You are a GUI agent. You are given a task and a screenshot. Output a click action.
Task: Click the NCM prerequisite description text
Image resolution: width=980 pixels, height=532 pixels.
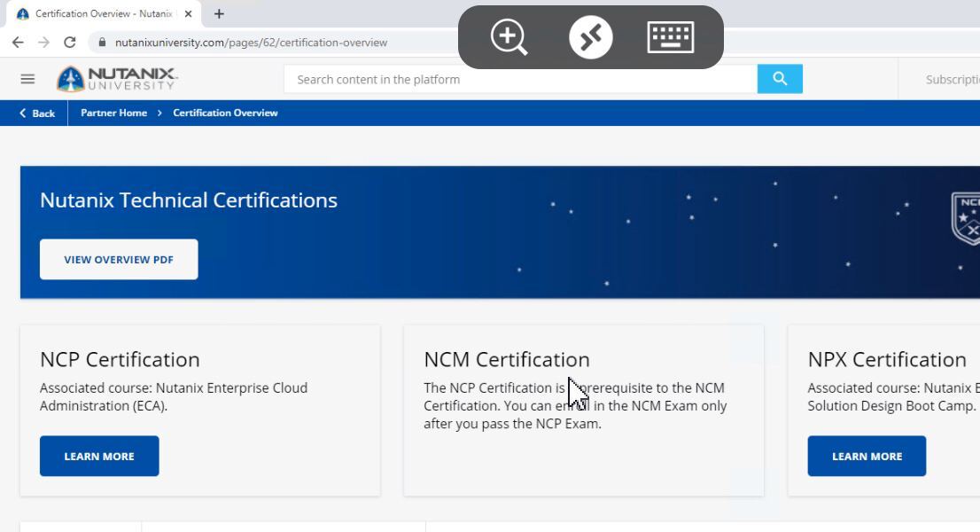point(575,405)
